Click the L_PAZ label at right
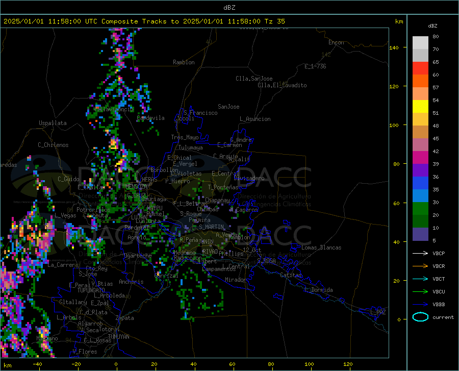Screen dimensions: 459x371 pos(378,312)
